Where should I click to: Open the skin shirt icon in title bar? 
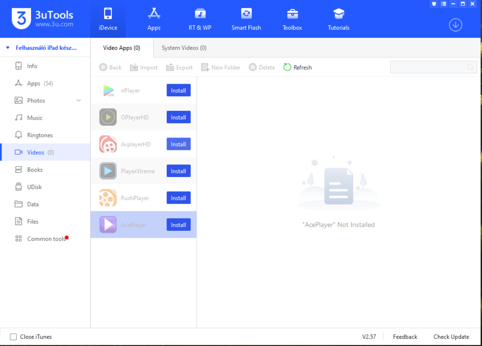(434, 3)
